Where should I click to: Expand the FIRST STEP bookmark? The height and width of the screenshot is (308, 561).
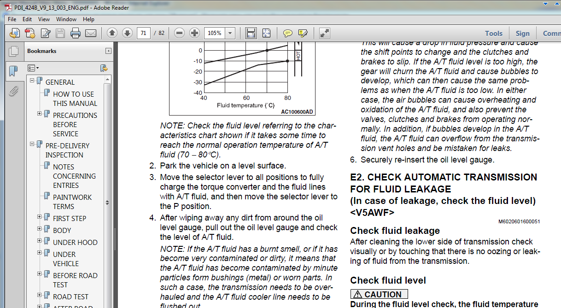click(40, 217)
